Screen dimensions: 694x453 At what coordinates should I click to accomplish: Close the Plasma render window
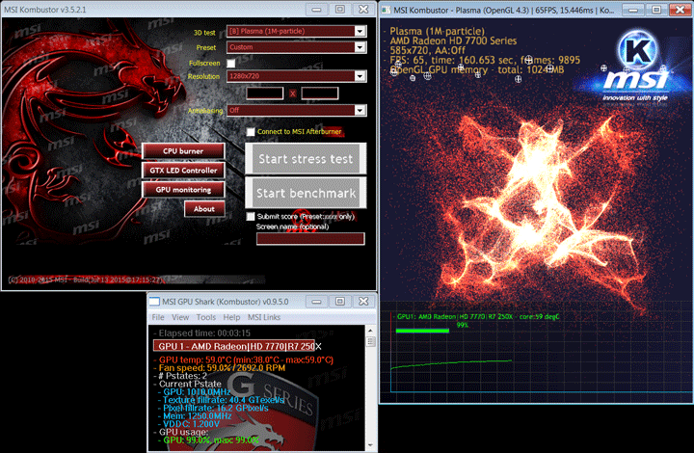pyautogui.click(x=681, y=10)
